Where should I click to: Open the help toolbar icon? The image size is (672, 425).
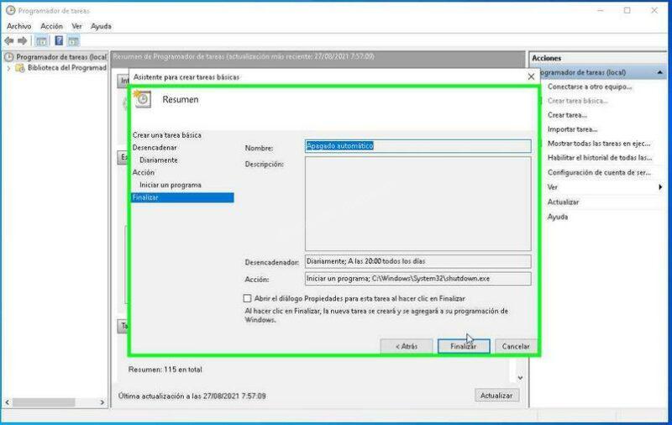[59, 41]
